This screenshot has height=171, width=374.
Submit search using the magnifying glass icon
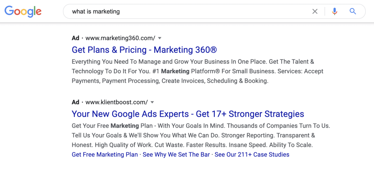point(352,11)
